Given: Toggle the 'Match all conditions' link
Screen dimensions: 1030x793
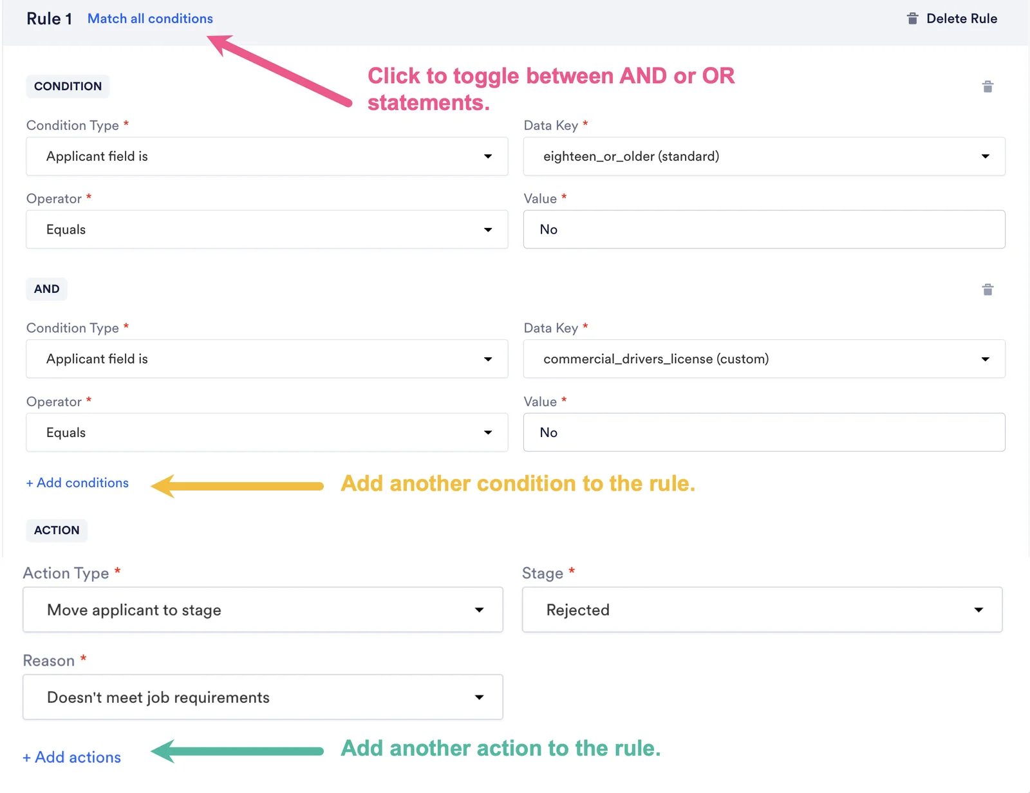Looking at the screenshot, I should tap(150, 19).
